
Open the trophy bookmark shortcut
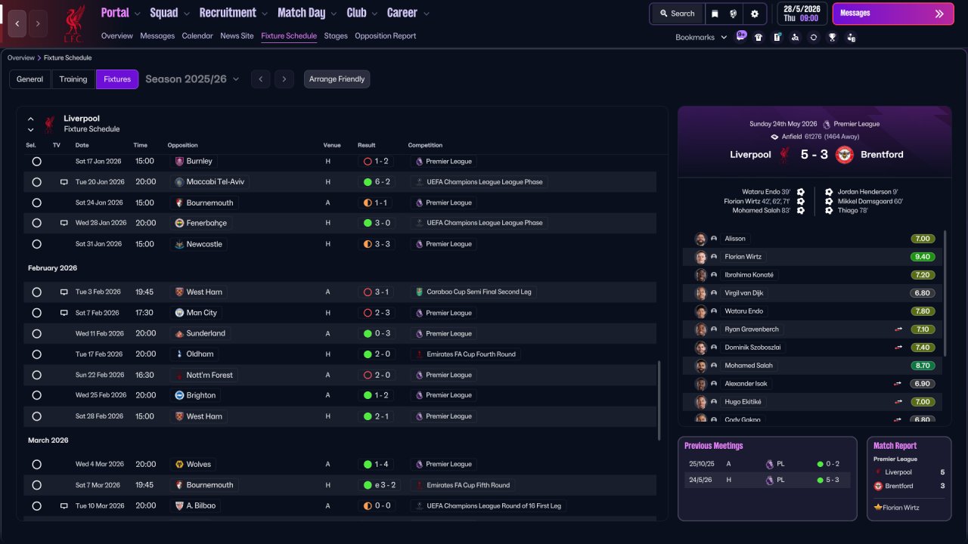(x=832, y=37)
